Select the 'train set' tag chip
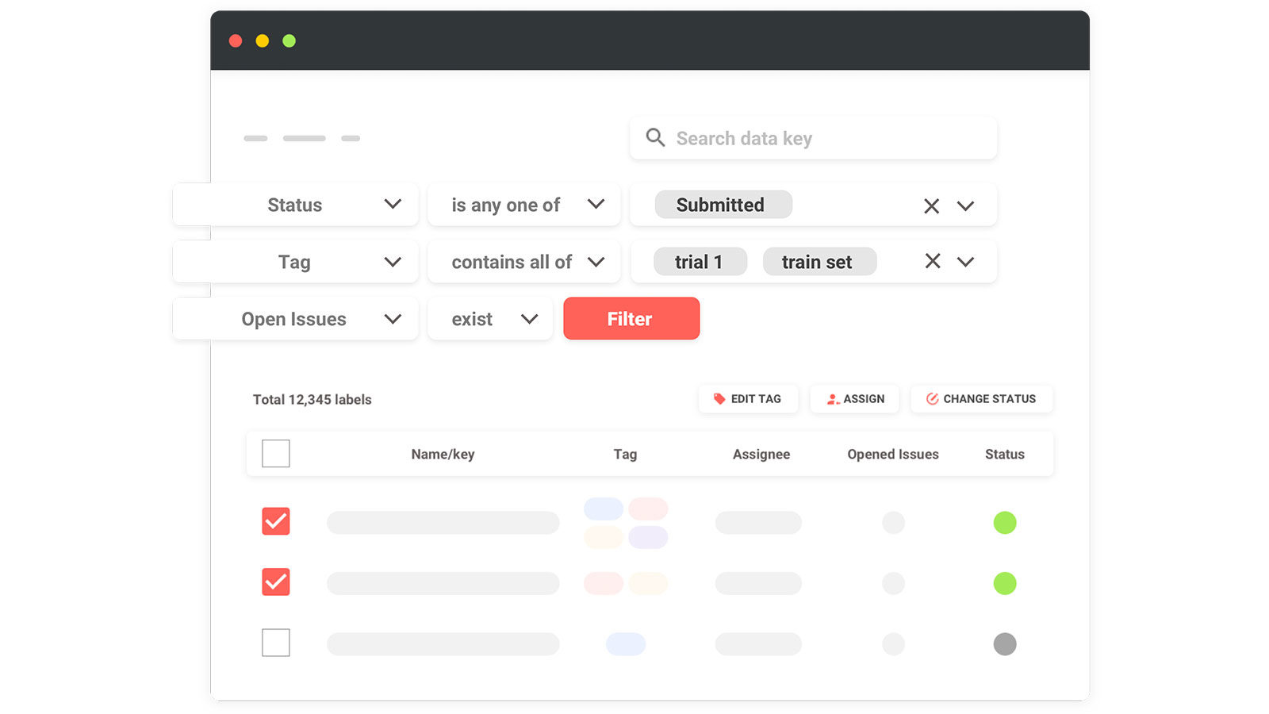1269x714 pixels. (x=819, y=262)
